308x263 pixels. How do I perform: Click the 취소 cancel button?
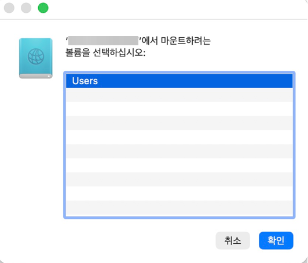pyautogui.click(x=233, y=240)
